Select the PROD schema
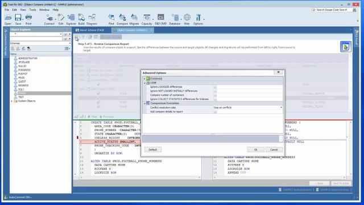This screenshot has width=364, height=205. pos(22,77)
